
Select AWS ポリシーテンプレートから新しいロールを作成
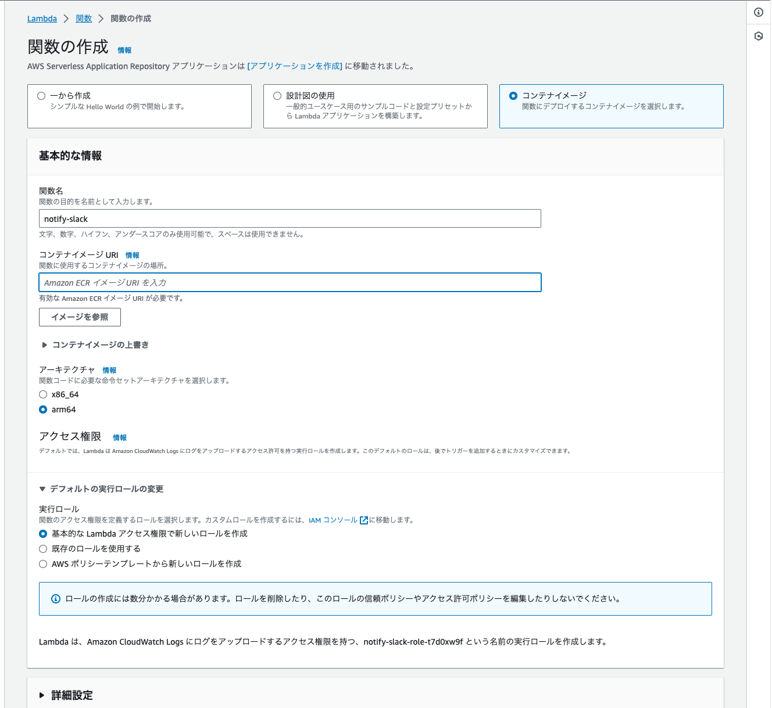43,564
